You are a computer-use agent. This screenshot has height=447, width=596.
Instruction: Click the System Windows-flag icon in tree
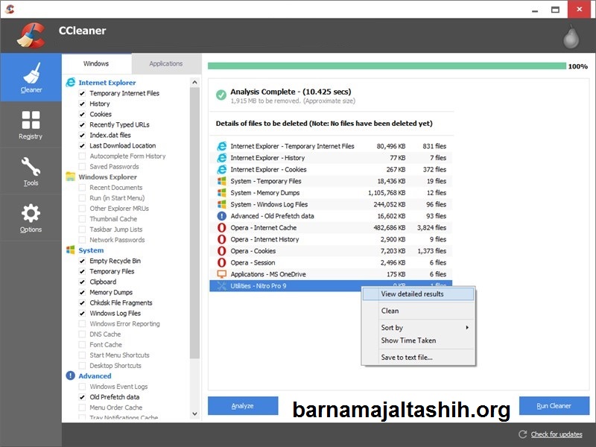pos(71,250)
